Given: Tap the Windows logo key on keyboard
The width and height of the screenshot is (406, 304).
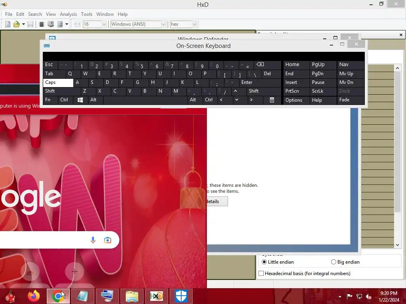Looking at the screenshot, I should pos(80,100).
